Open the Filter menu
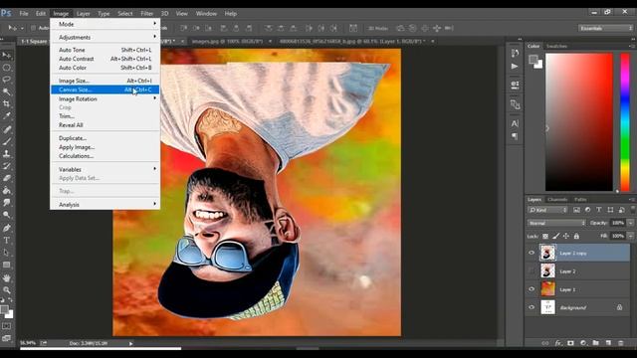Viewport: 637px width, 358px height. click(146, 13)
